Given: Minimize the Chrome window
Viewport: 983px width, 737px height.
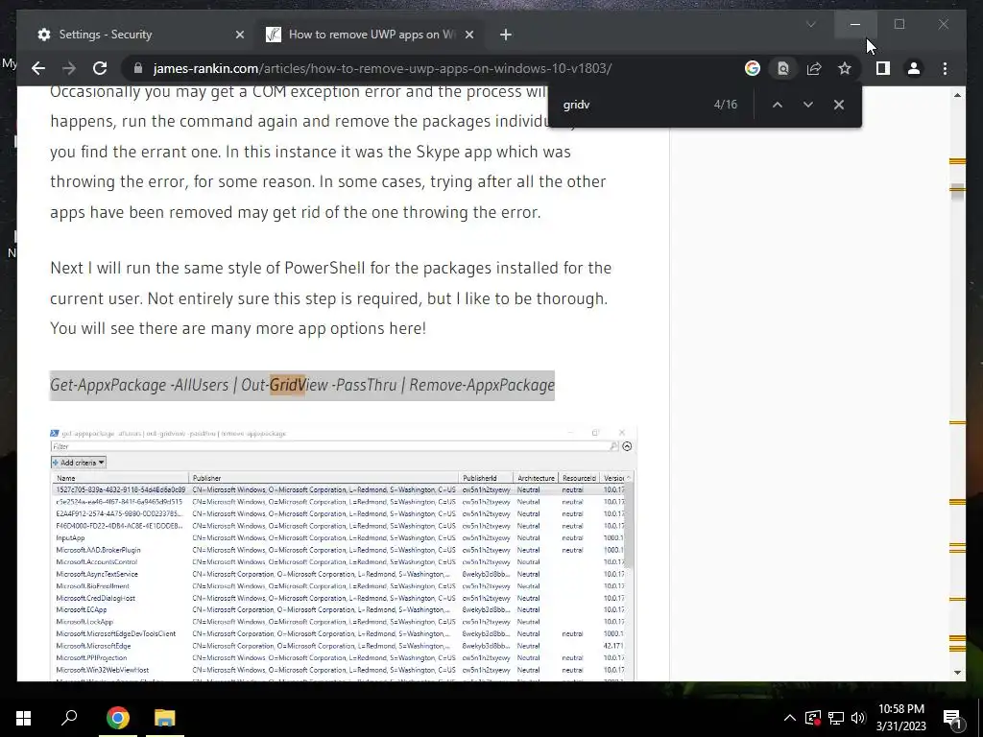Looking at the screenshot, I should click(855, 24).
